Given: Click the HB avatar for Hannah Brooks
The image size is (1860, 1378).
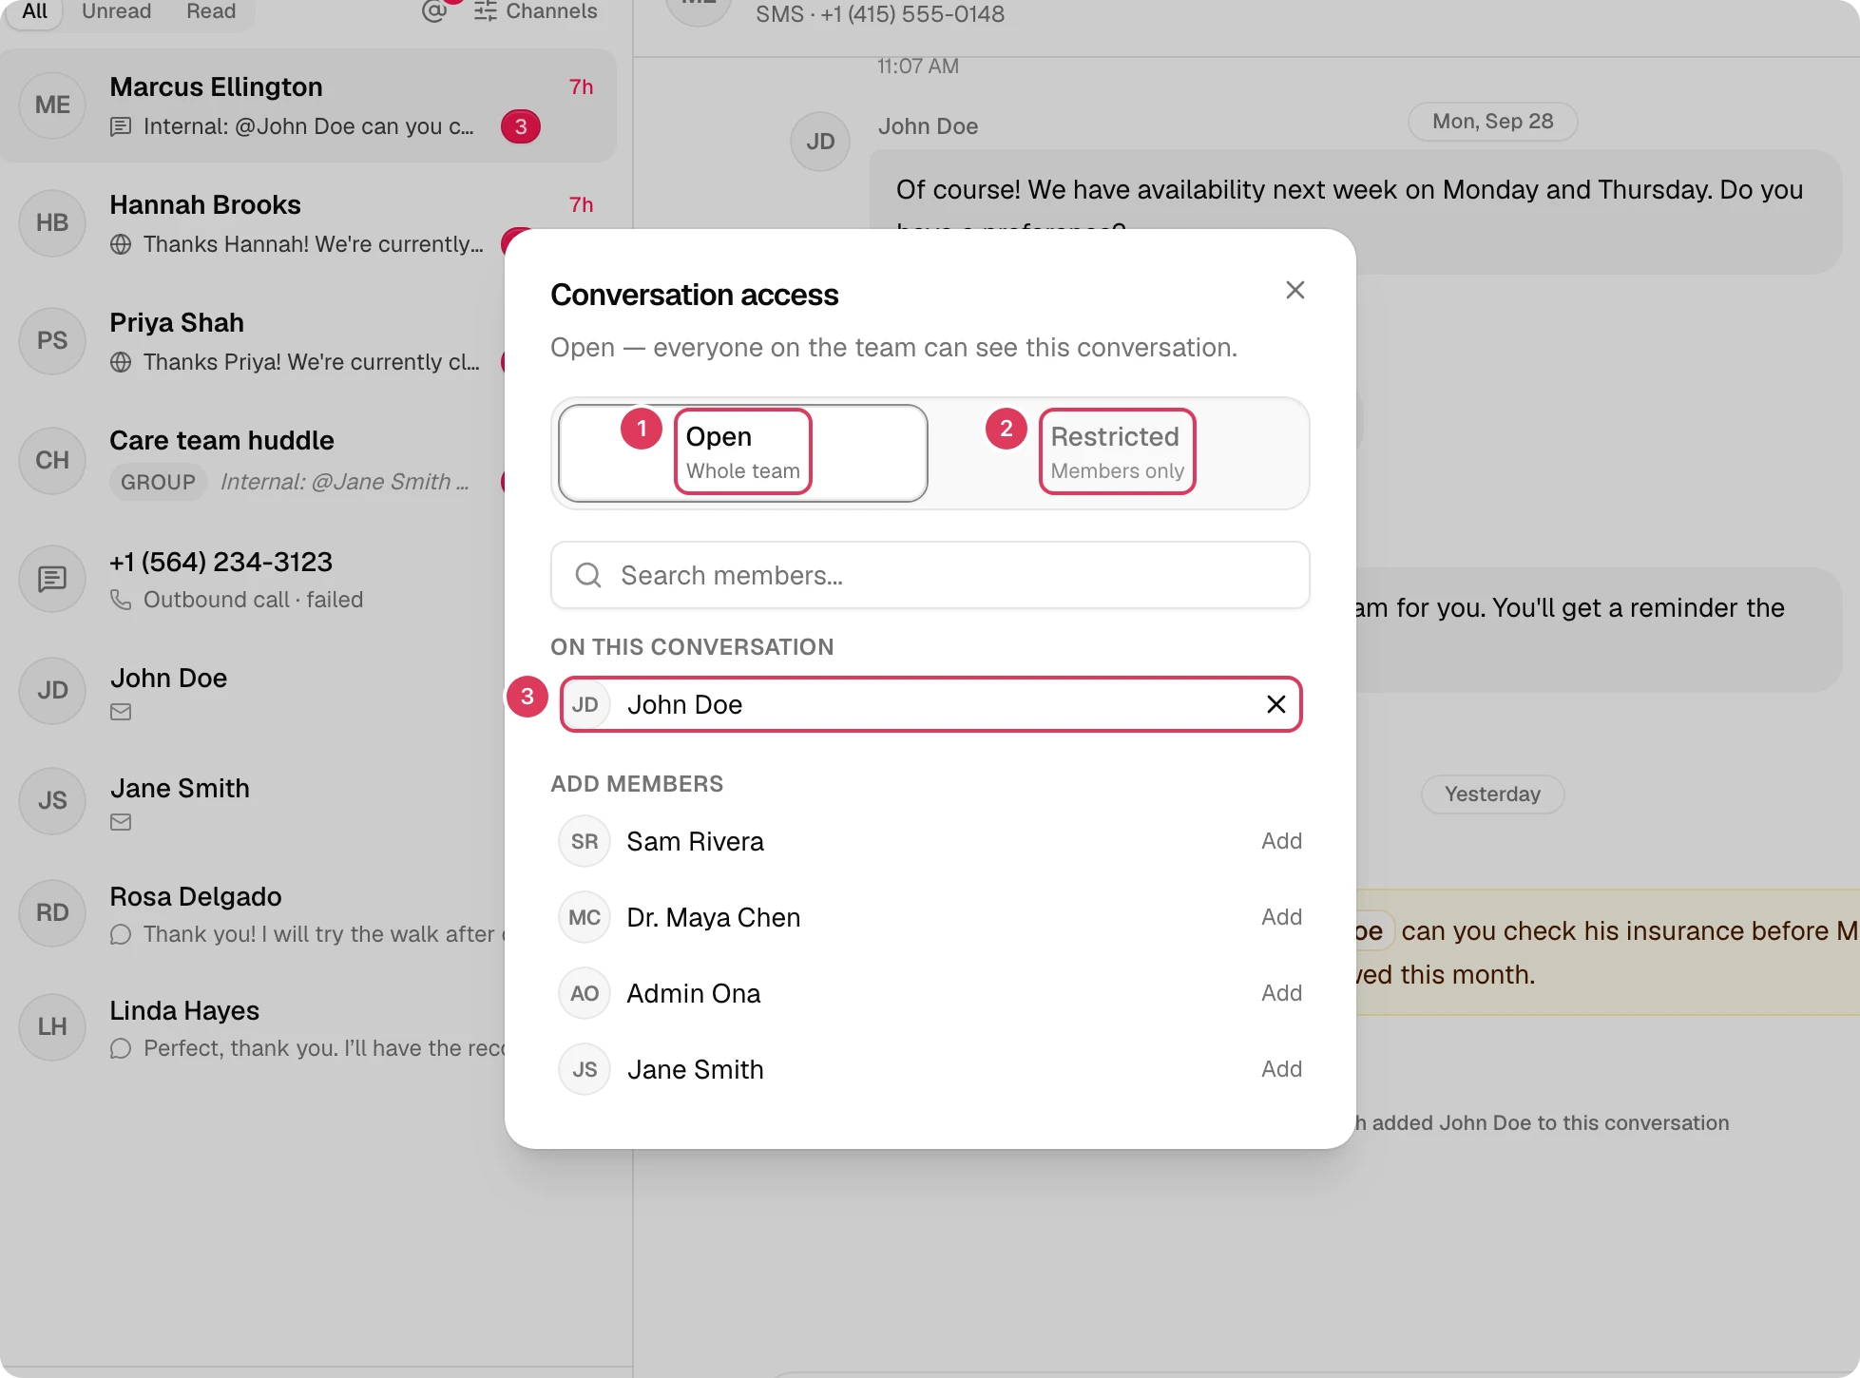Looking at the screenshot, I should [x=52, y=223].
